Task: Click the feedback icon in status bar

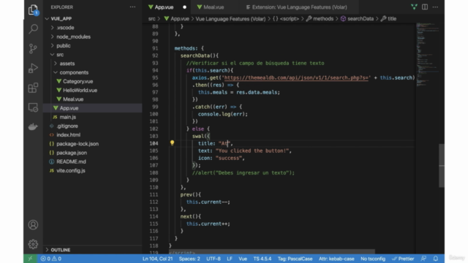Action: tap(423, 259)
